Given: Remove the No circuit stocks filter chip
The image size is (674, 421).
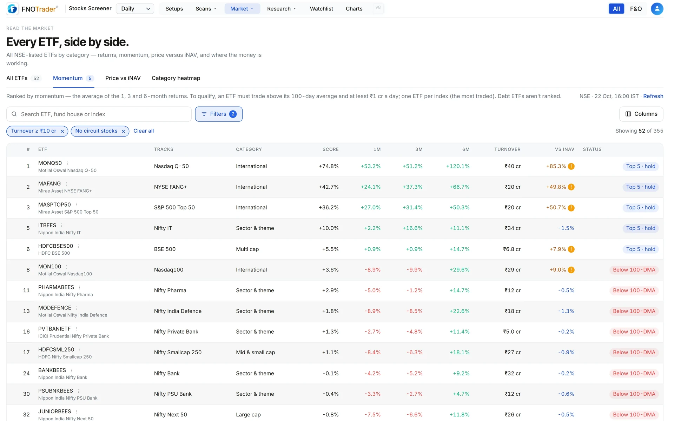Looking at the screenshot, I should 123,131.
